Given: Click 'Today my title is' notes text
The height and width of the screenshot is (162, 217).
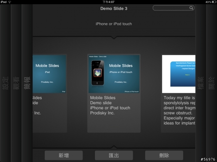Looking at the screenshot, I should click(179, 98).
